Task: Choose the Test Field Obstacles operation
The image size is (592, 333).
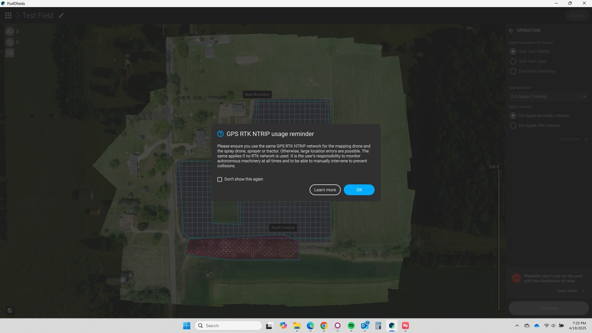Action: tap(513, 71)
